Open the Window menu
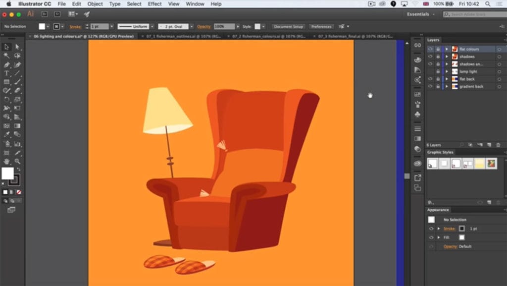Image resolution: width=507 pixels, height=286 pixels. click(195, 4)
